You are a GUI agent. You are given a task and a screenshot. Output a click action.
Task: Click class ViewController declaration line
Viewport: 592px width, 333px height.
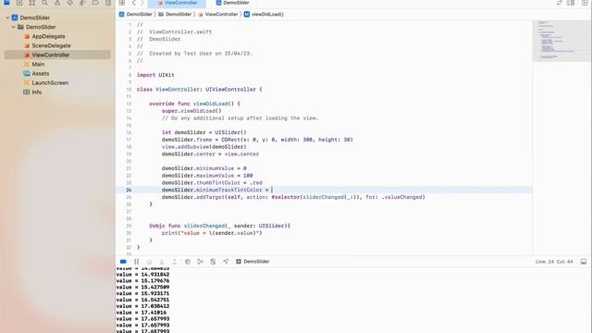200,90
